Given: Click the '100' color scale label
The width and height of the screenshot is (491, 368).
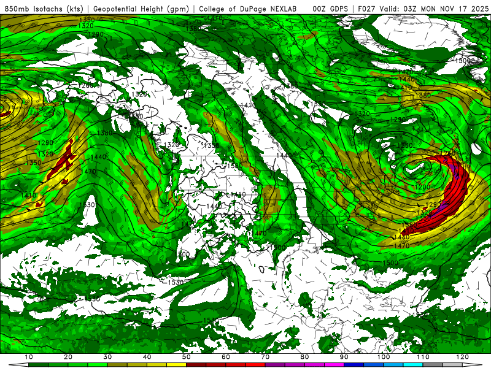Looking at the screenshot, I should pyautogui.click(x=384, y=357).
